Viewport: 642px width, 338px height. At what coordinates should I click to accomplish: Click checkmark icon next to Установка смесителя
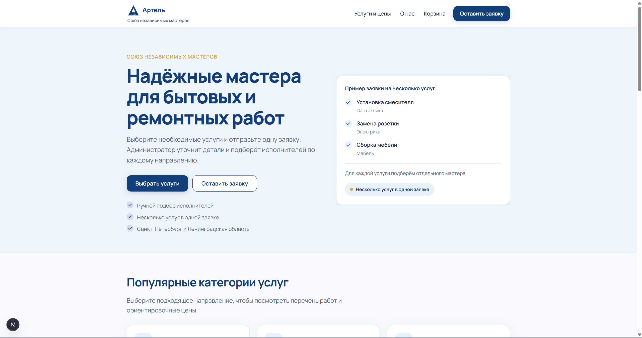[x=348, y=102]
